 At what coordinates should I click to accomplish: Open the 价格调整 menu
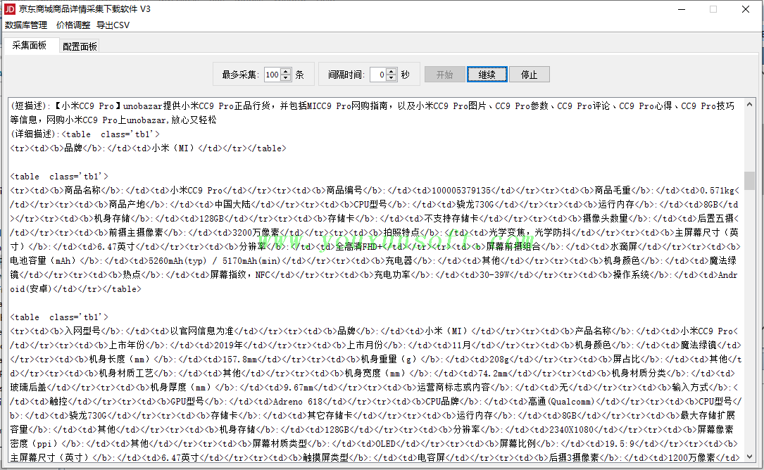point(73,25)
